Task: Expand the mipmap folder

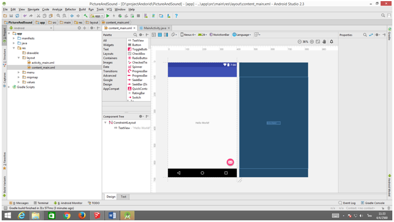Action: point(18,77)
